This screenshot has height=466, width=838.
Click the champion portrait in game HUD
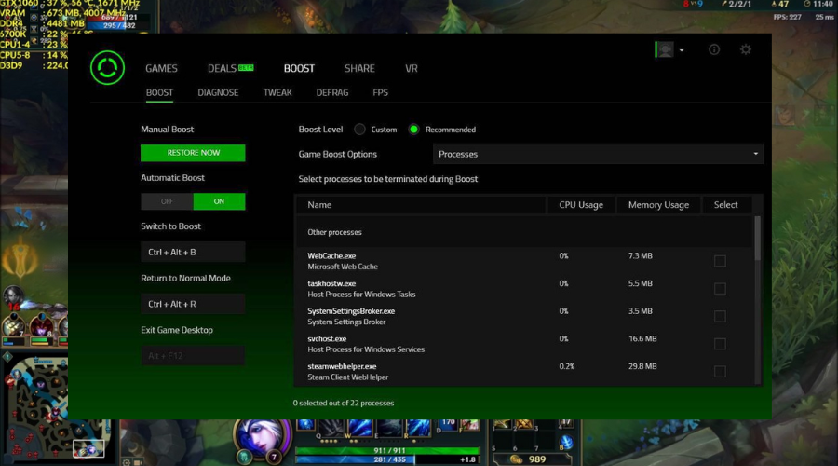(x=262, y=438)
